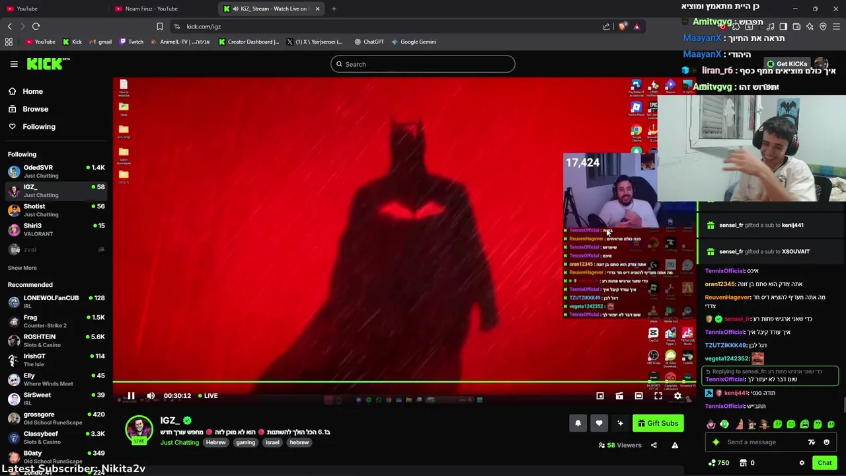Viewport: 846px width, 476px height.
Task: Open the gmail bookmark
Action: pos(99,42)
